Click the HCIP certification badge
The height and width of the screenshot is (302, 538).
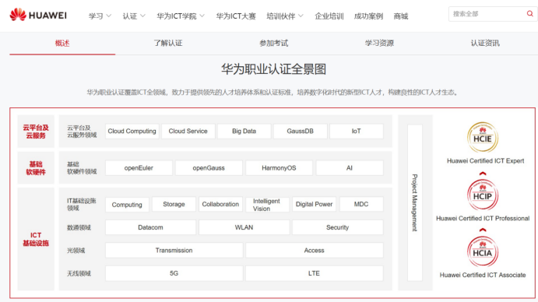coord(483,195)
